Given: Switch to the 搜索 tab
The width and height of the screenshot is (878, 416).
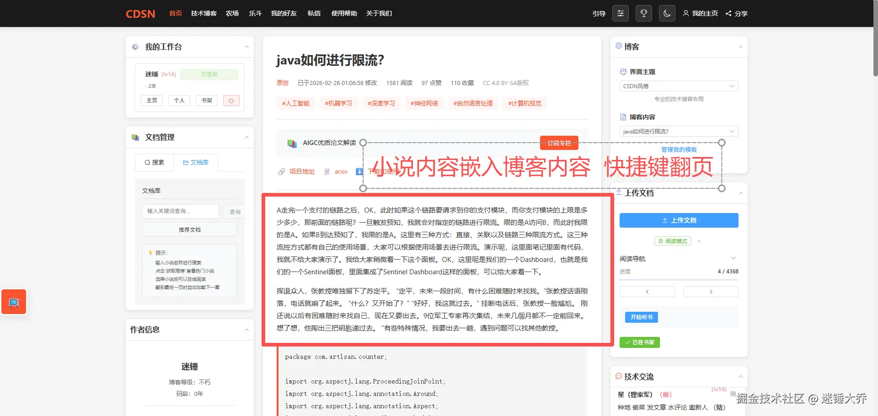Looking at the screenshot, I should [154, 162].
